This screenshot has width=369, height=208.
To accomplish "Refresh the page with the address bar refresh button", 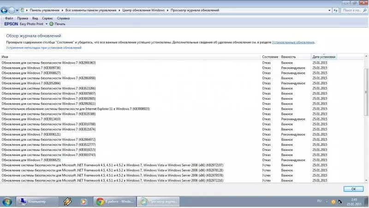I will (335, 10).
